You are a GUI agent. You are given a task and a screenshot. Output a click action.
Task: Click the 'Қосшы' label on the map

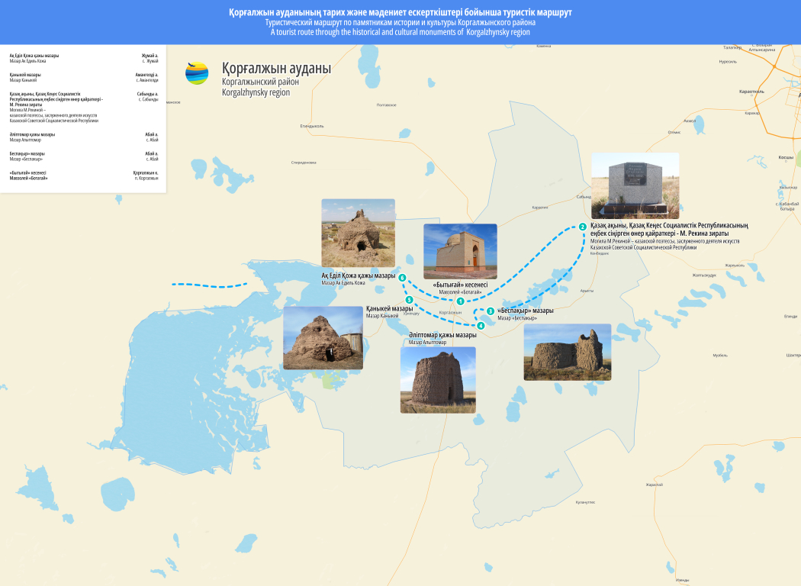(x=786, y=157)
